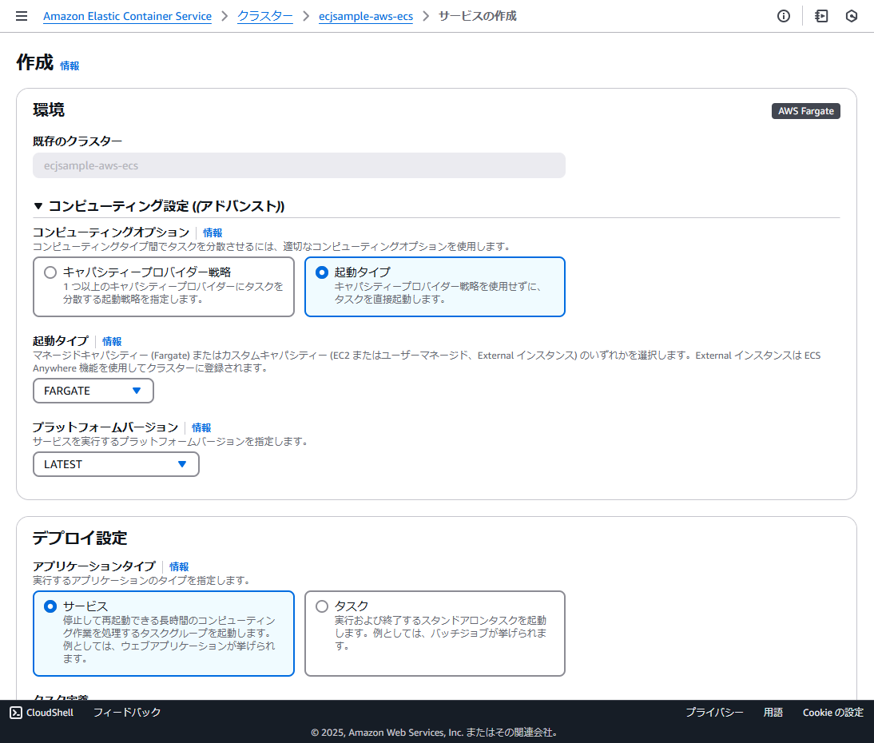Collapse コンピューティング設定 (アドバンスト) section
Image resolution: width=874 pixels, height=743 pixels.
pos(38,206)
